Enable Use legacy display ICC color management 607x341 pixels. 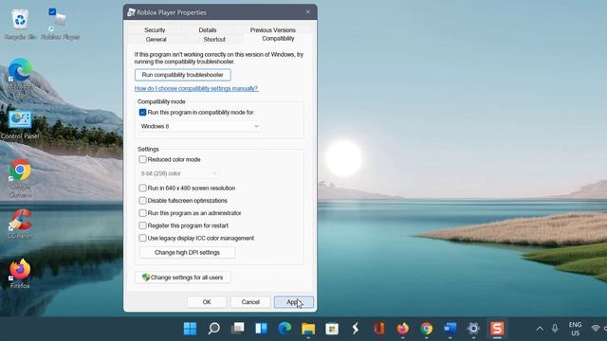coord(142,238)
